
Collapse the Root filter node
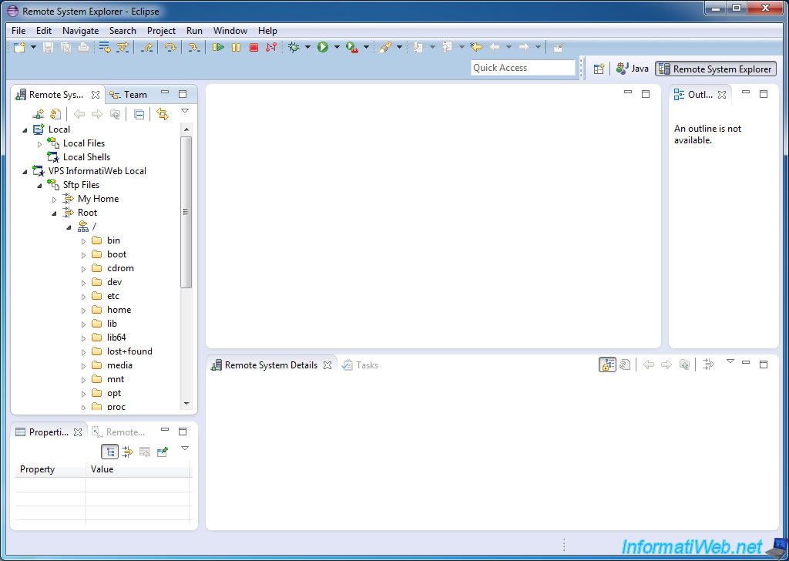tap(55, 213)
